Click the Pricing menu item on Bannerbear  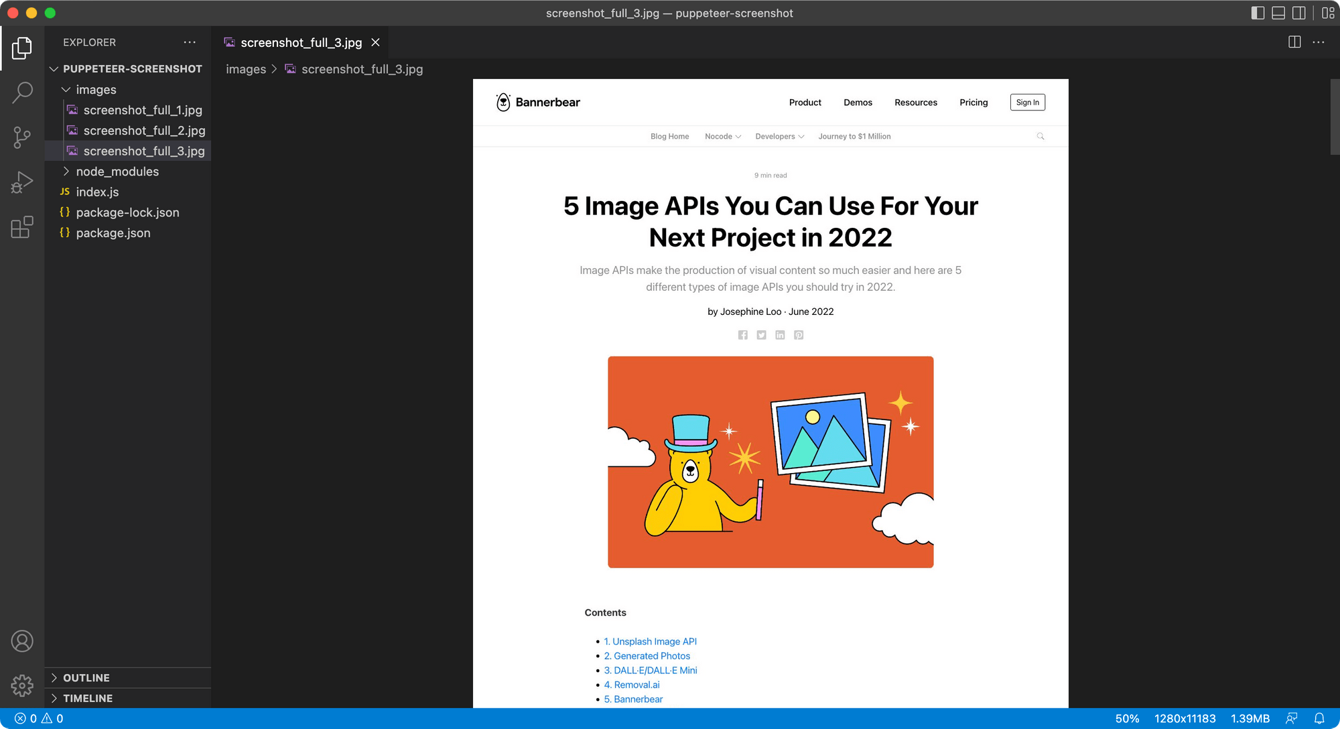pyautogui.click(x=973, y=103)
